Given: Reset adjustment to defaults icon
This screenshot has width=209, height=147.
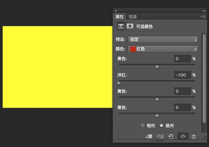Looking at the screenshot, I should coord(171,136).
